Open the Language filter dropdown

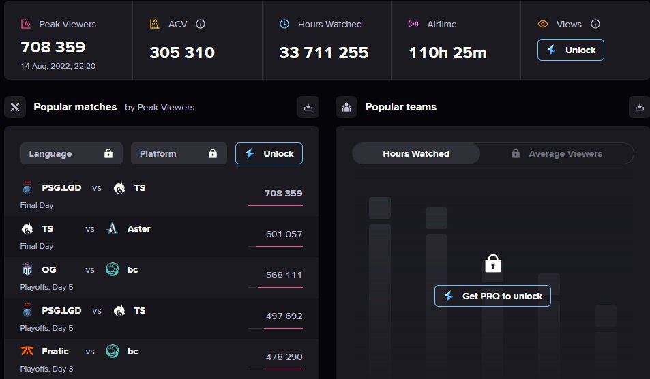point(72,153)
